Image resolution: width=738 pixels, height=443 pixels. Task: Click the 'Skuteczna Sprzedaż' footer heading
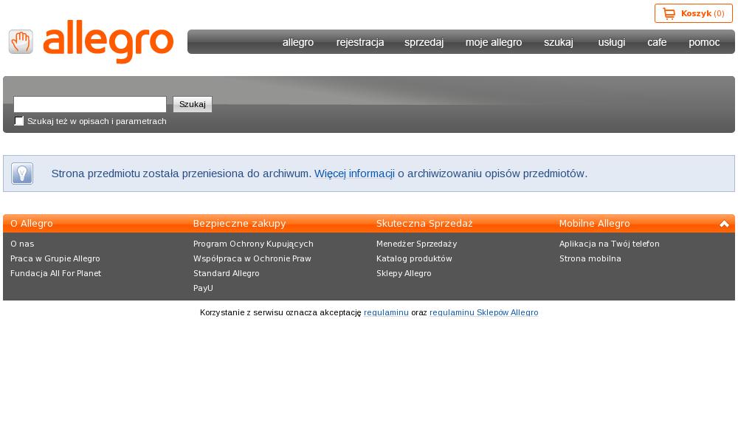pos(424,224)
